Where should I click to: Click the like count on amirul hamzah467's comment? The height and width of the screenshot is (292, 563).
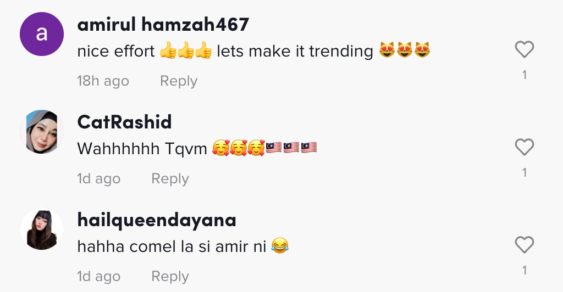click(x=525, y=75)
